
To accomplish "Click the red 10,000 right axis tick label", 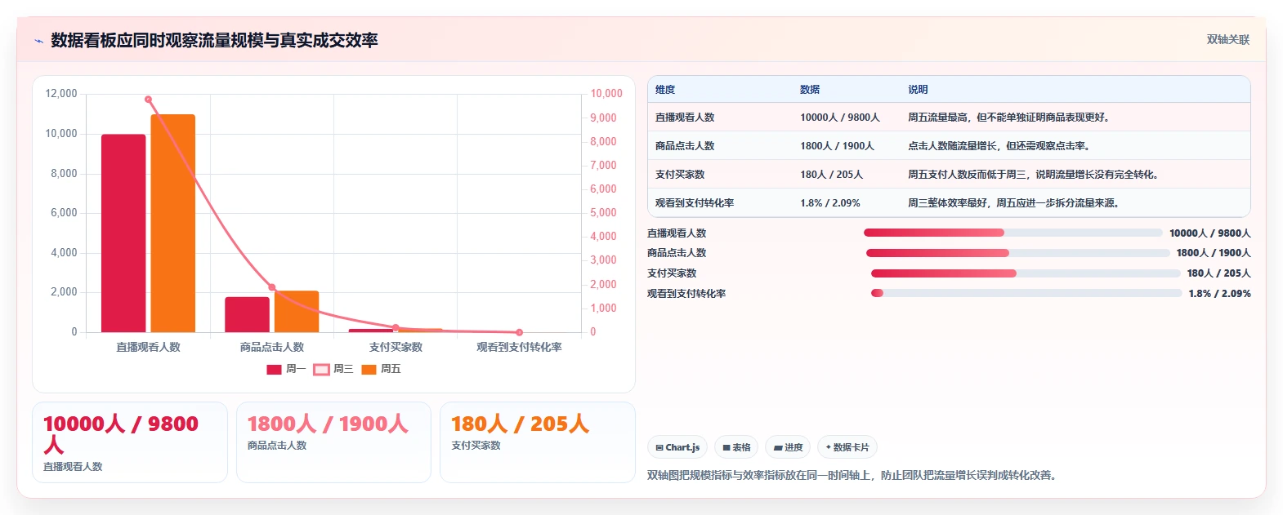I will [606, 94].
